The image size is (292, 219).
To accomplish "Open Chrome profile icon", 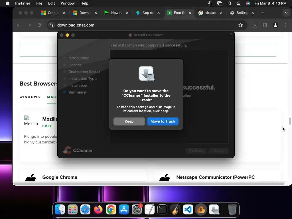I will click(275, 25).
